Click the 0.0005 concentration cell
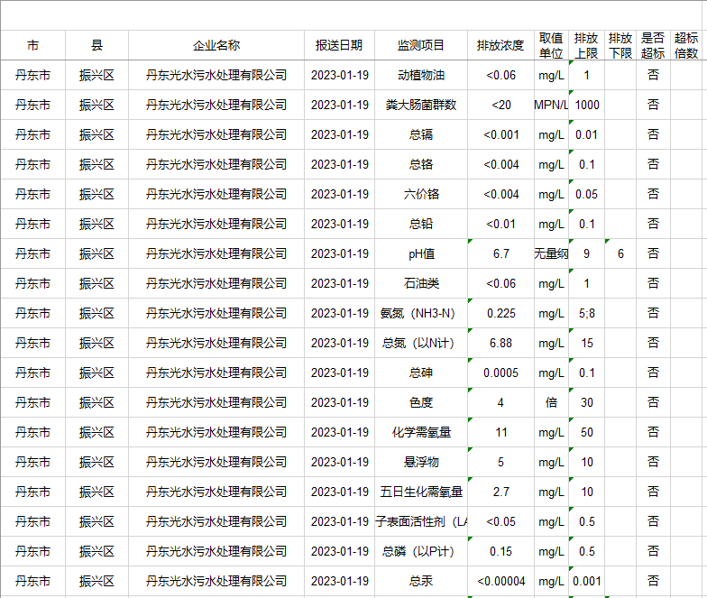Image resolution: width=707 pixels, height=598 pixels. (x=501, y=373)
